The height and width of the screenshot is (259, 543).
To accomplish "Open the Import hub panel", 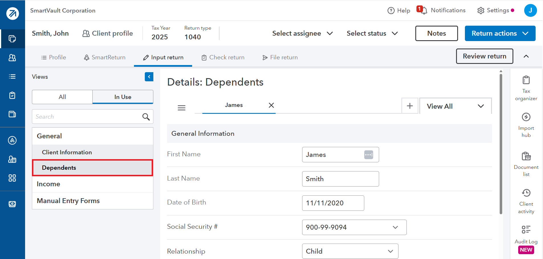I will (526, 125).
